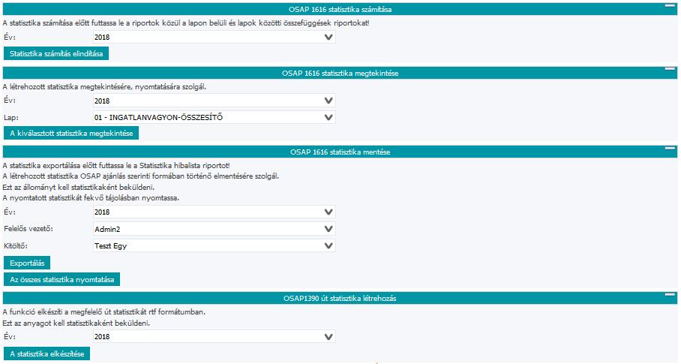Click Statisztika számítás elindítása button
This screenshot has width=681, height=364.
click(56, 54)
